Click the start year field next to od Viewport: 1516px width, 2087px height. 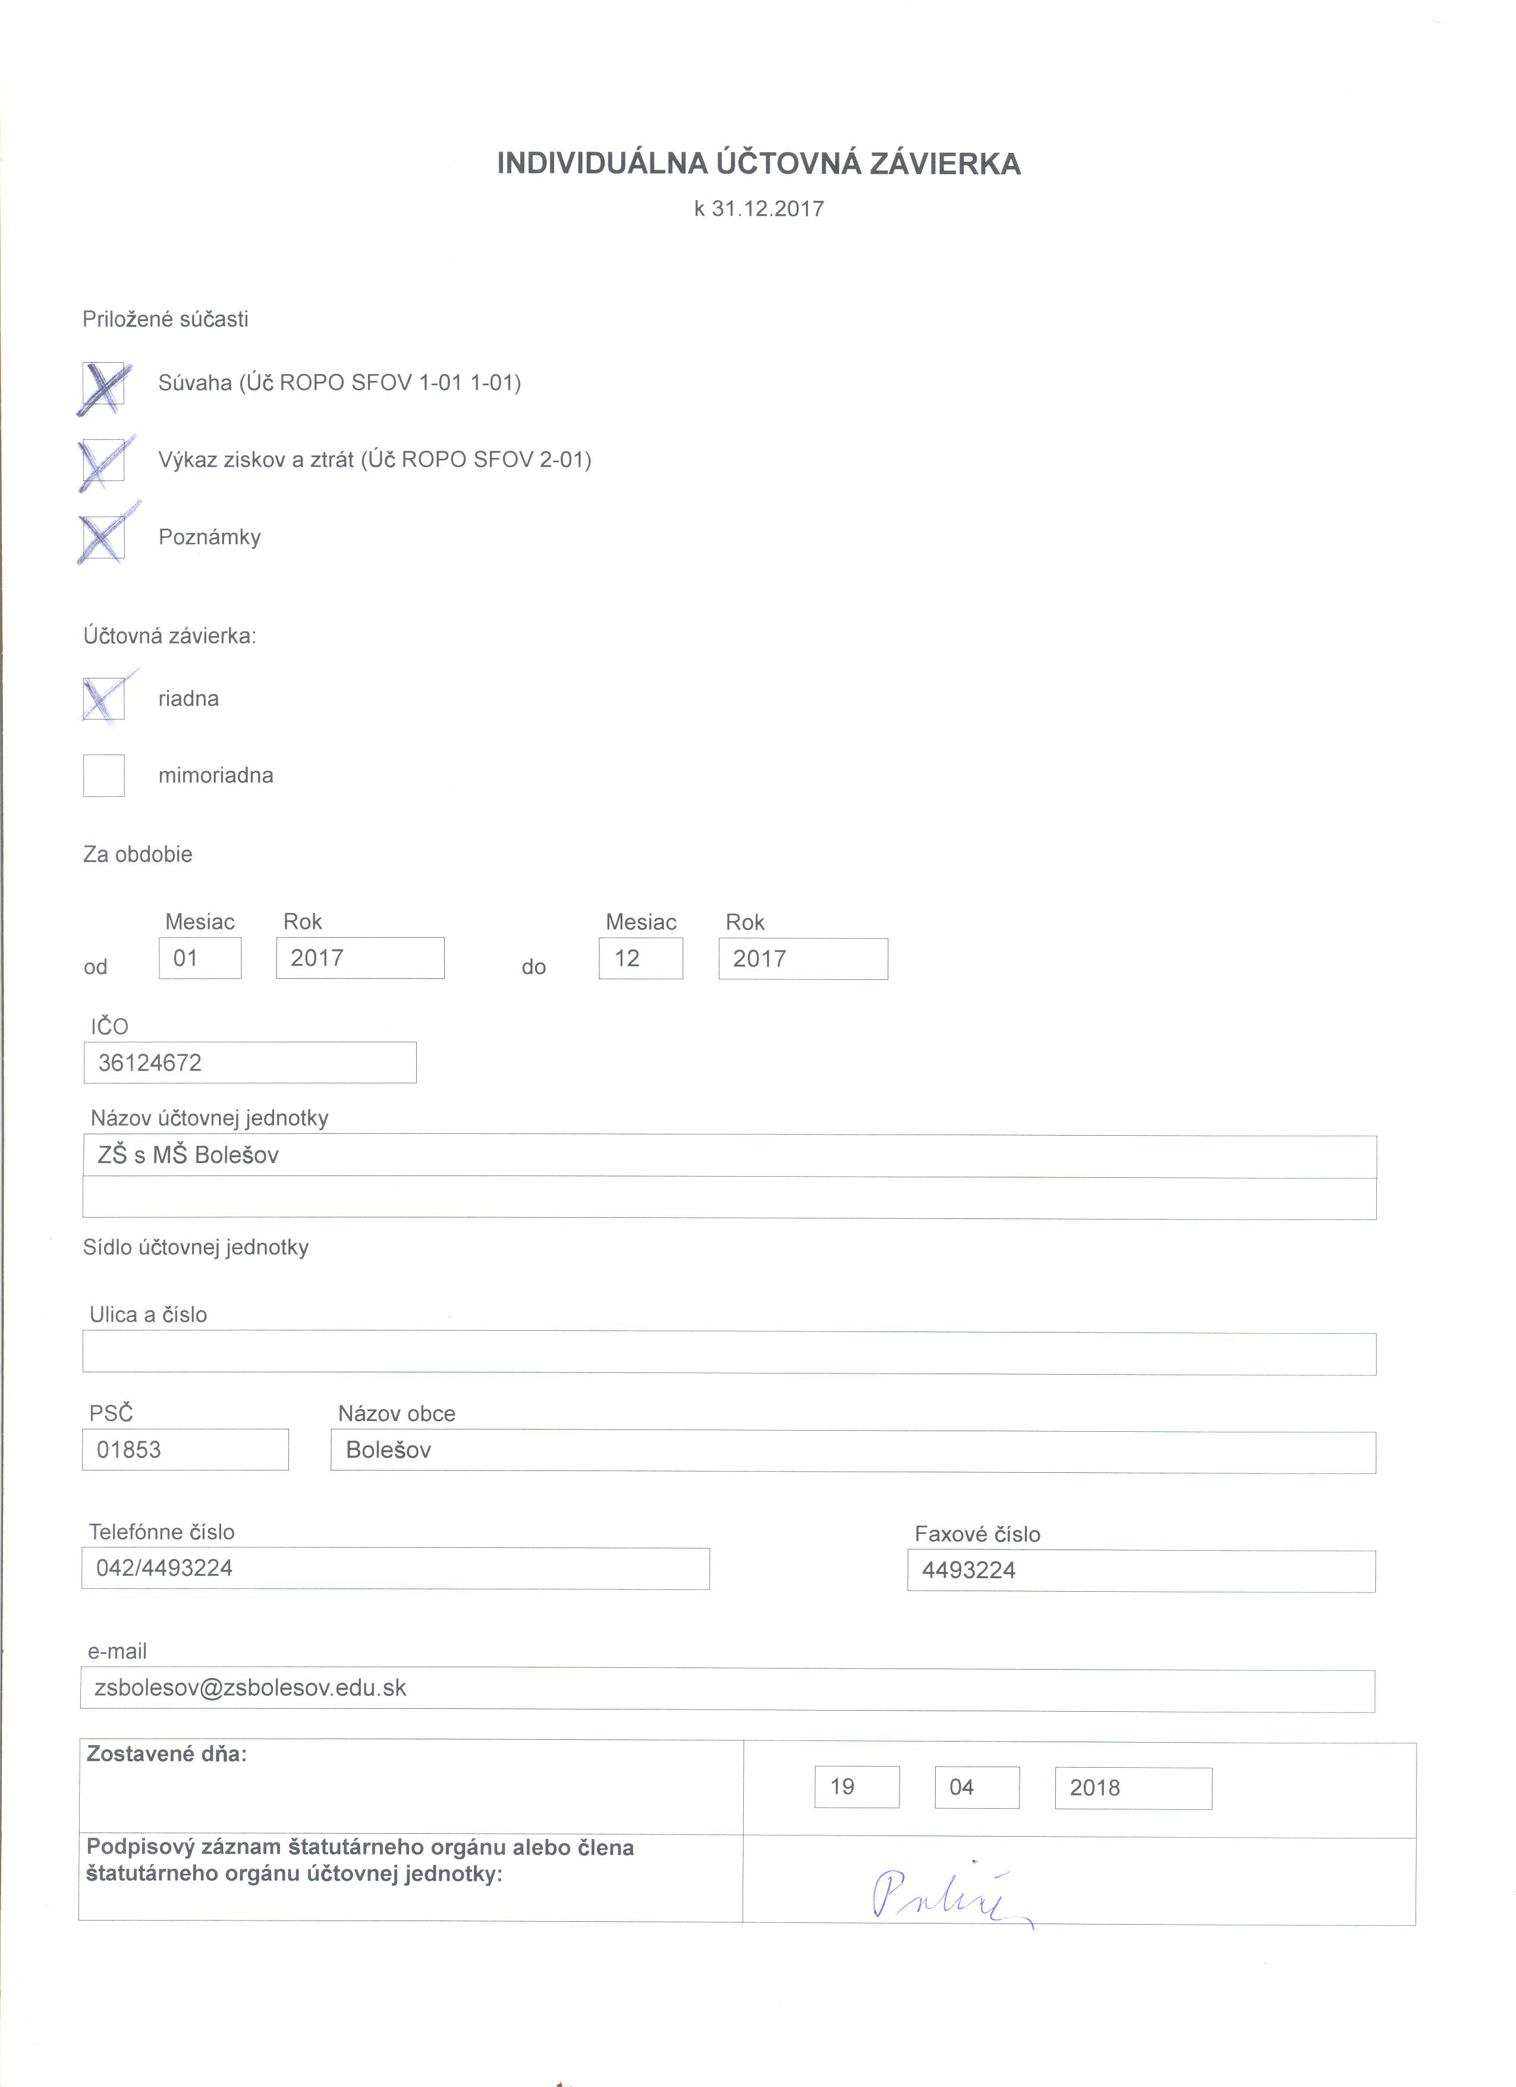point(360,958)
